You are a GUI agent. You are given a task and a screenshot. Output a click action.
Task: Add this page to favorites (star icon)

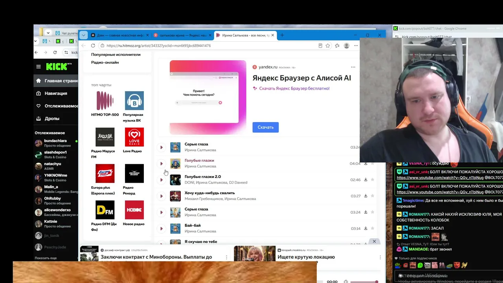328,46
